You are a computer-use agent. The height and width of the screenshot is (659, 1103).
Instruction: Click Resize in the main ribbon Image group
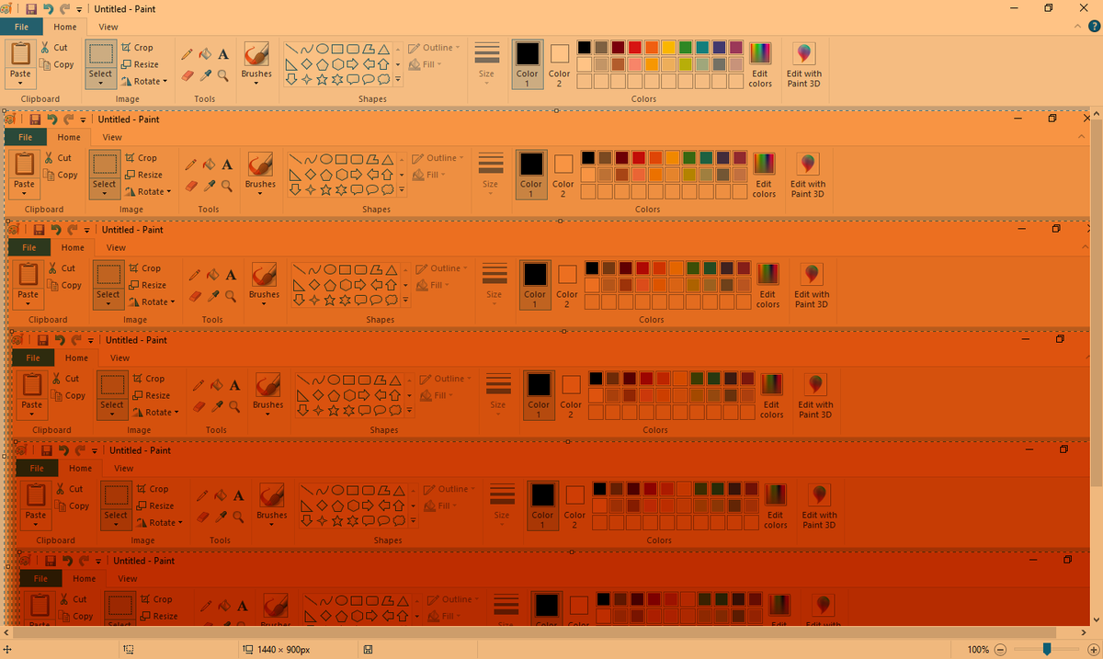pos(139,64)
